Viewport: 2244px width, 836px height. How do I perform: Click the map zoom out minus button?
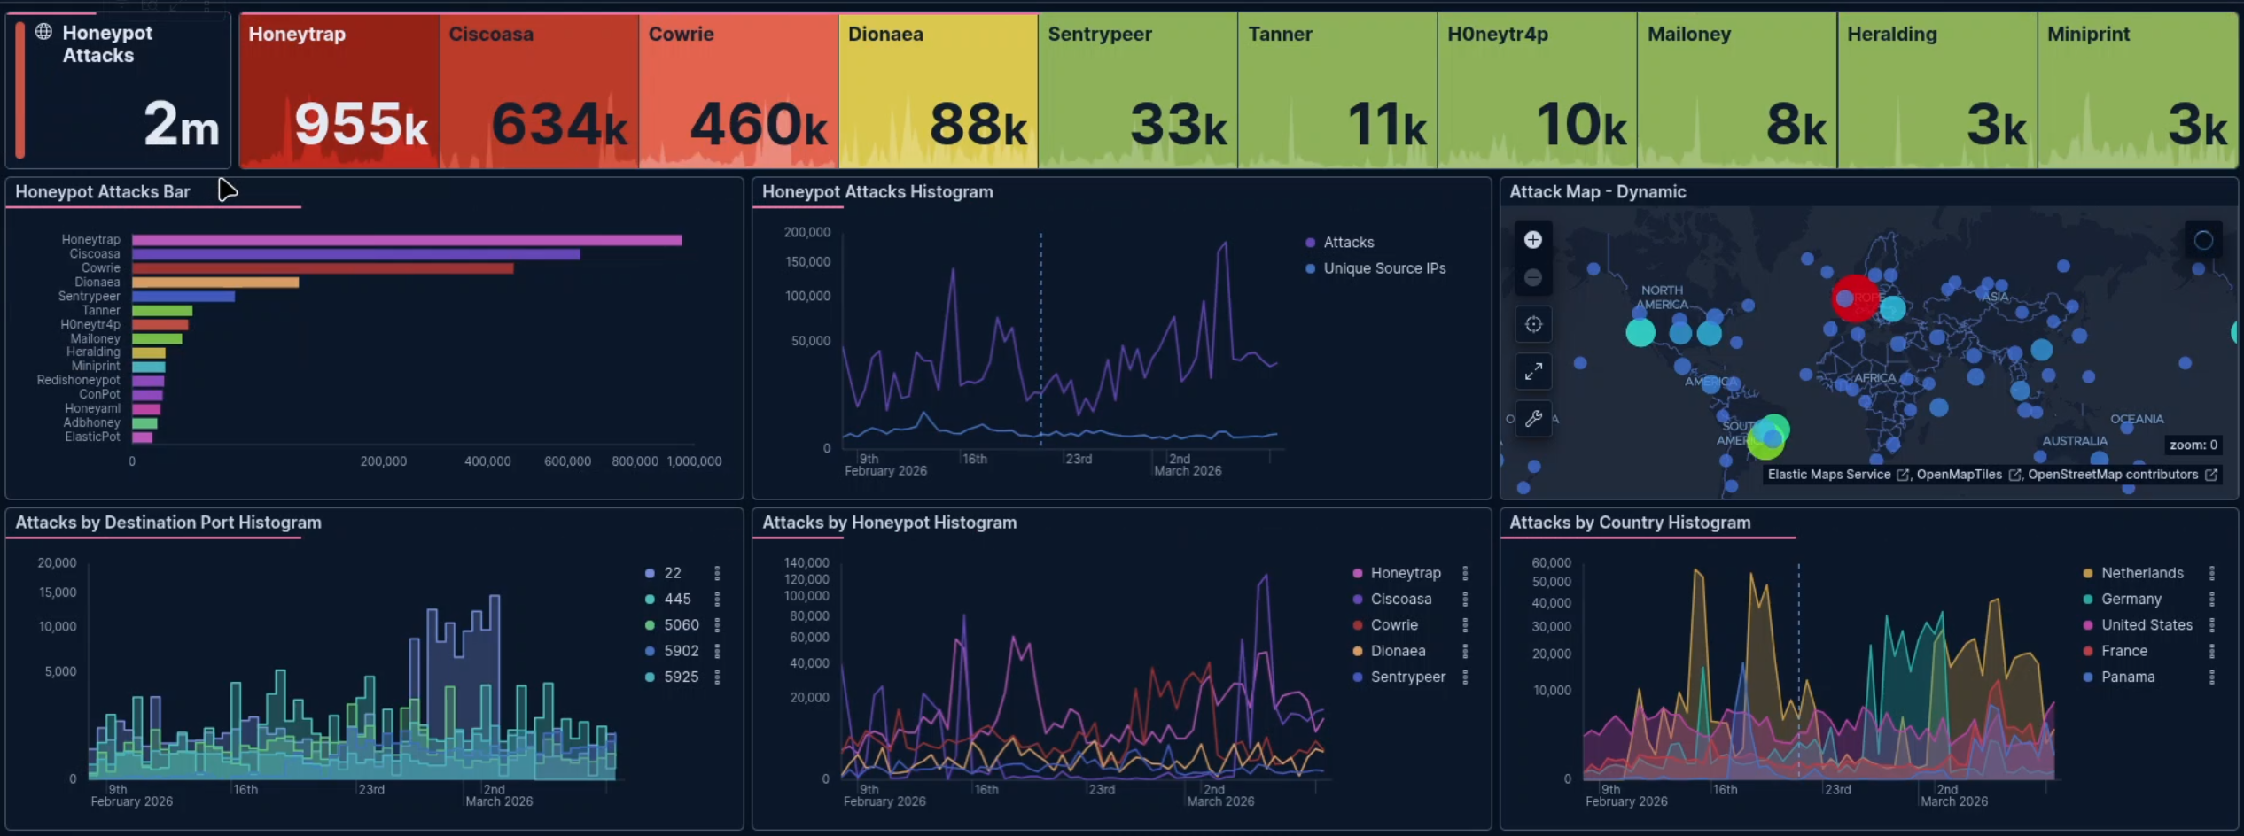[x=1532, y=278]
